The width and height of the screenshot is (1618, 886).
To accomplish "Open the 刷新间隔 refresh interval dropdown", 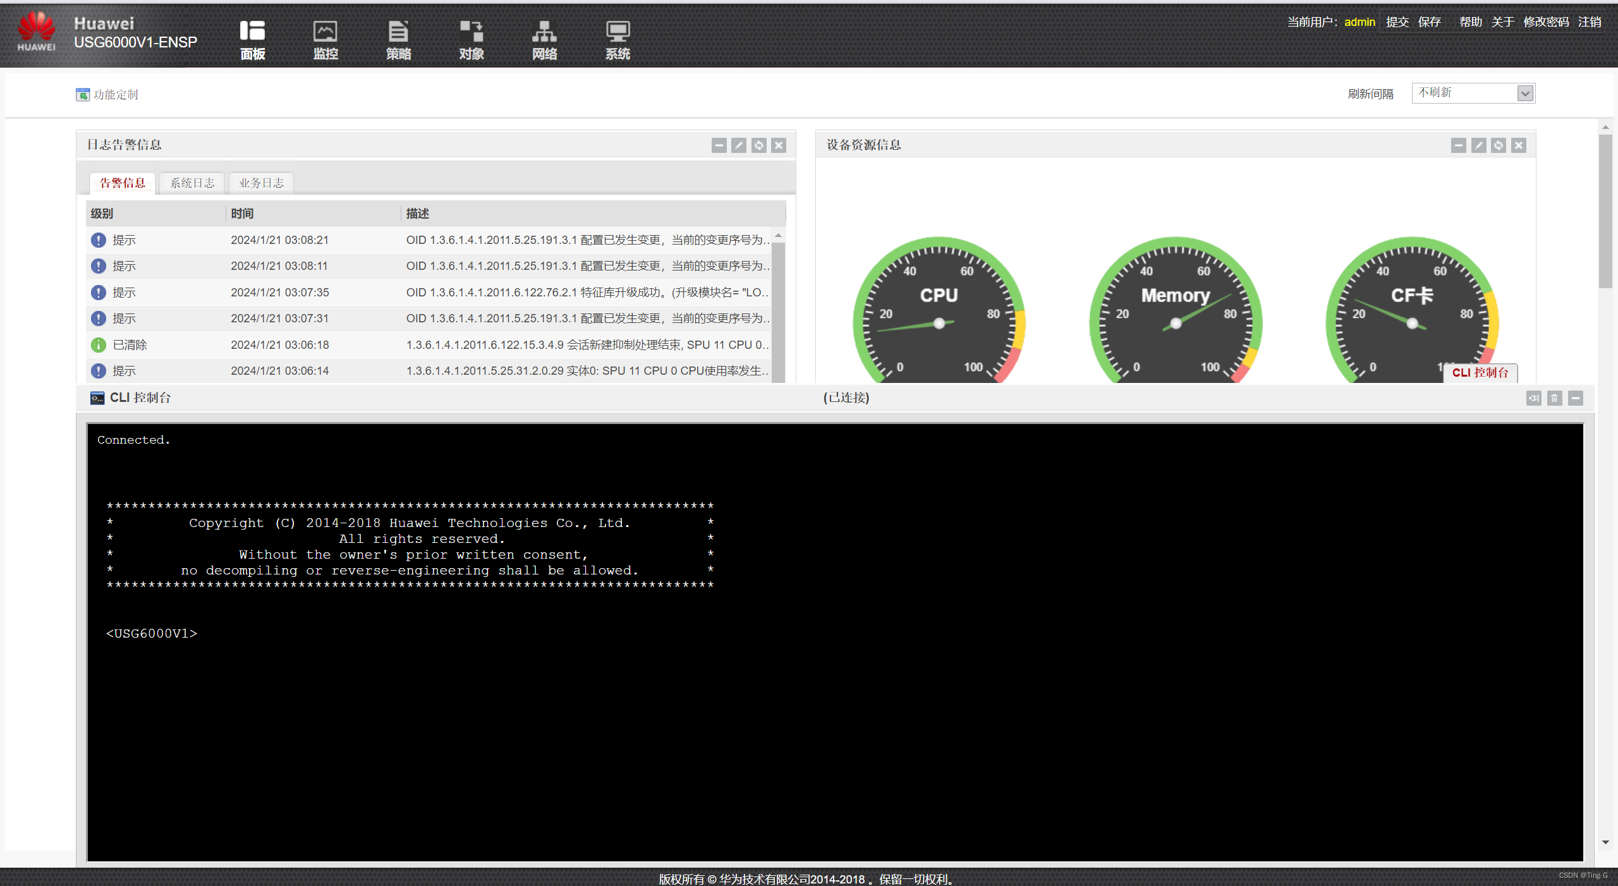I will 1525,94.
